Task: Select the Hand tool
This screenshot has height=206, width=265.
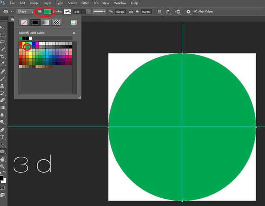Action: pyautogui.click(x=3, y=159)
